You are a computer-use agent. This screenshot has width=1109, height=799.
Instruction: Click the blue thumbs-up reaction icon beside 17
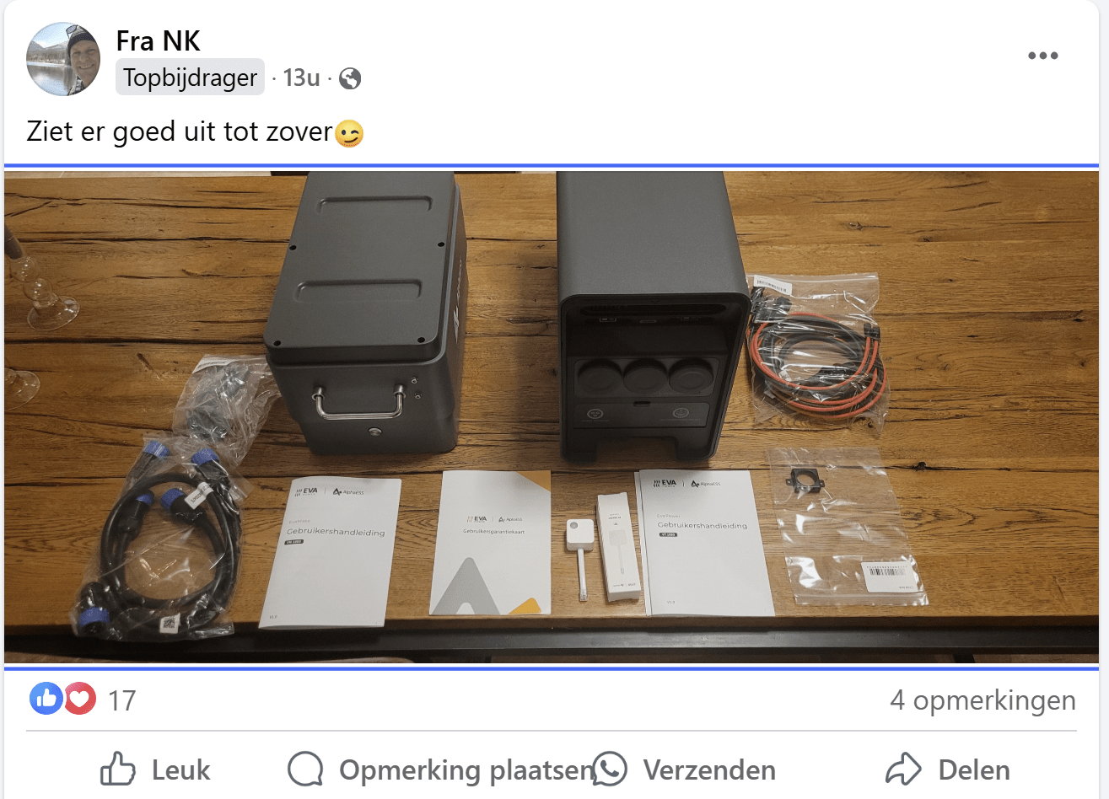tap(46, 699)
